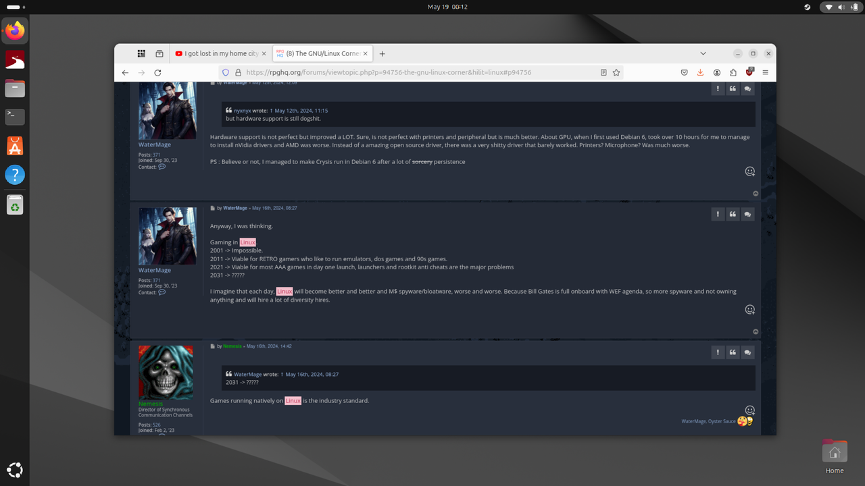Open the post count 526 link
This screenshot has height=486, width=865.
[x=157, y=425]
